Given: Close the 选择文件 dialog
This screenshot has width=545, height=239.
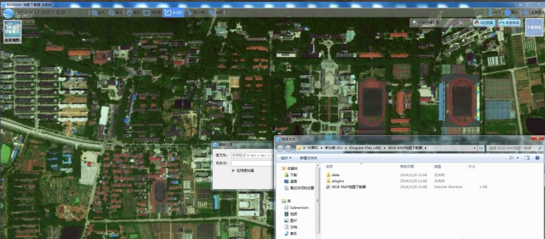Looking at the screenshot, I should click(538, 139).
